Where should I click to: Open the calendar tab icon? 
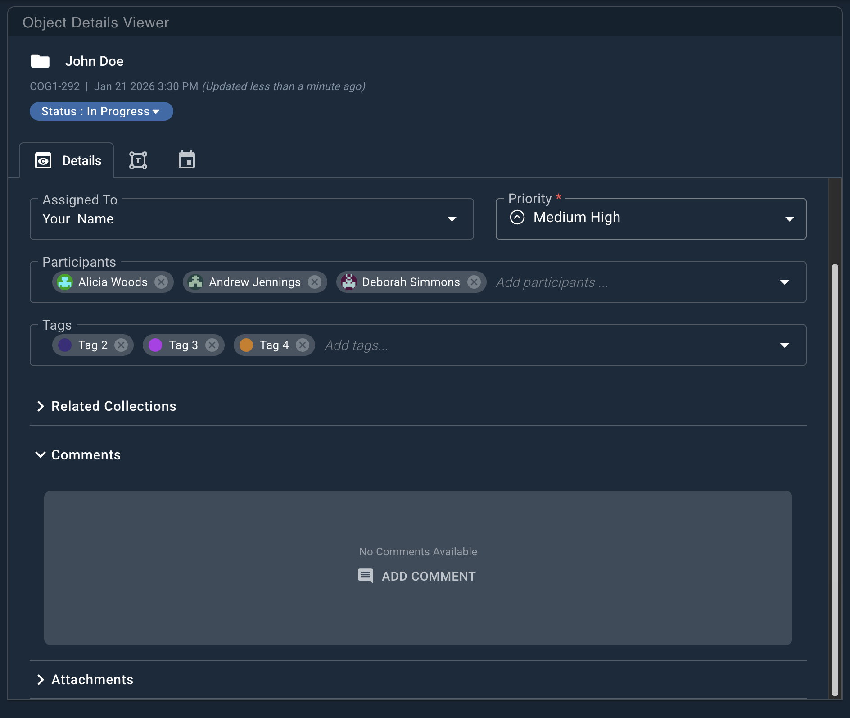pos(186,159)
